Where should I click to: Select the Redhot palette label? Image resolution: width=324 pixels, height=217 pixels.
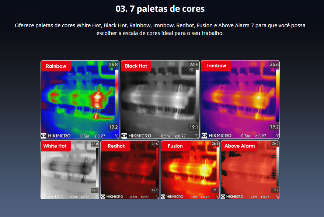coord(116,146)
